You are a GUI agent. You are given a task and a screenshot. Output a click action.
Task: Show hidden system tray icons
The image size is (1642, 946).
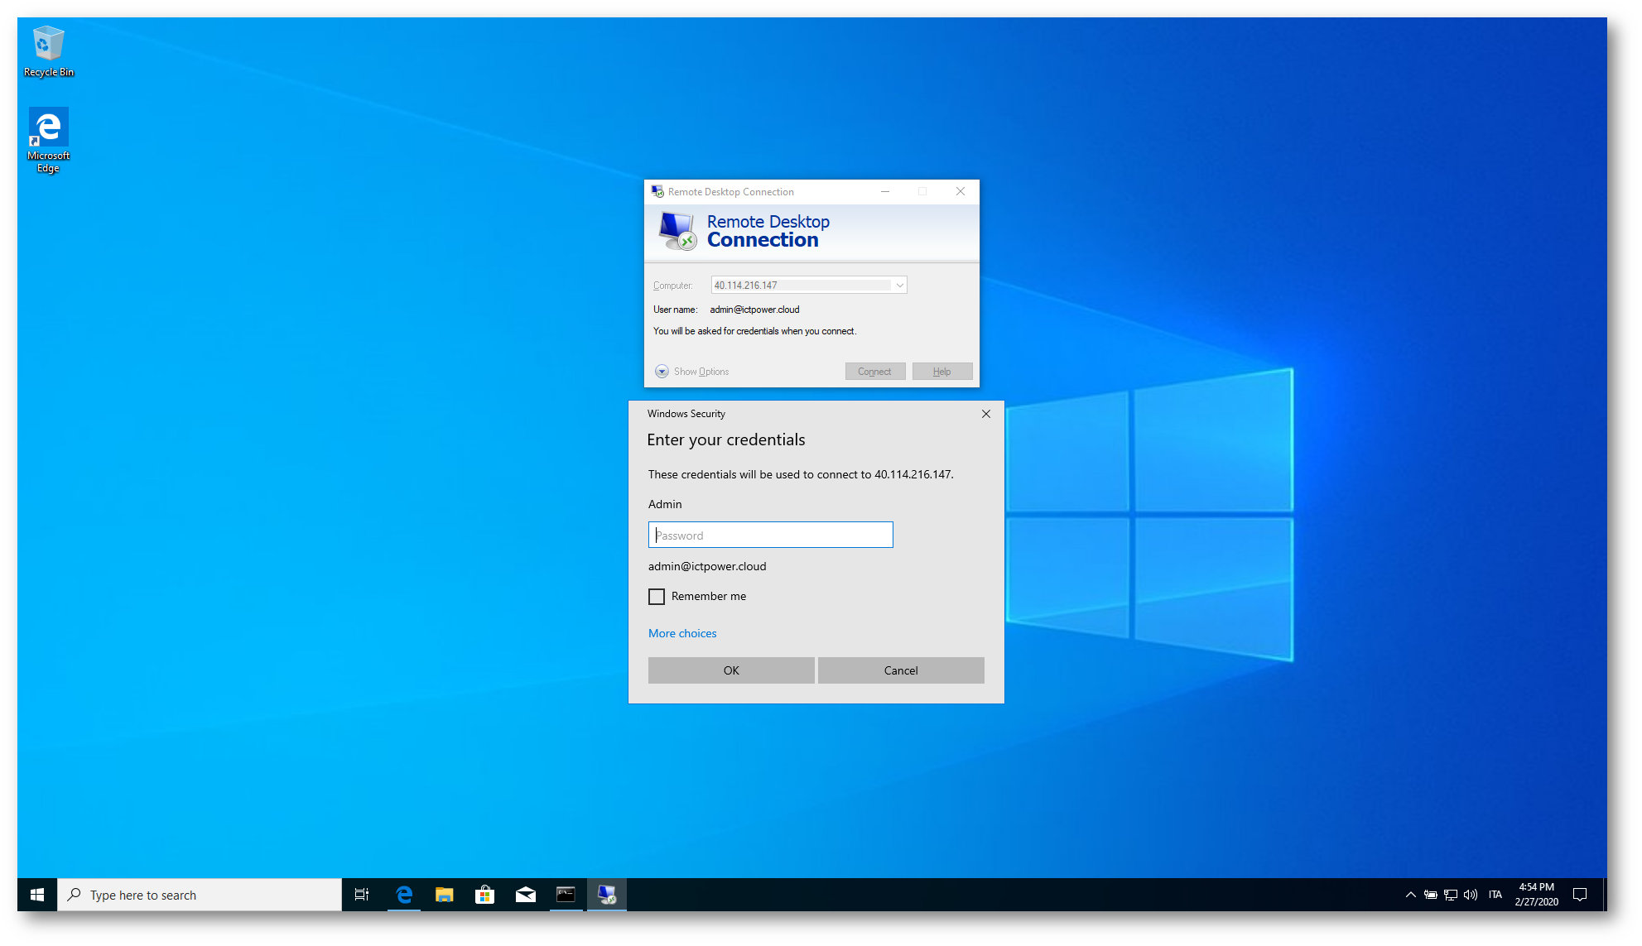coord(1410,895)
